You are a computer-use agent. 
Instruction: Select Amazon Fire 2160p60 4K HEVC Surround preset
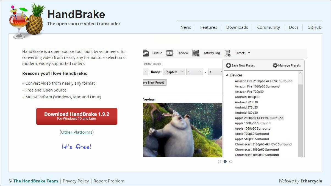(263, 81)
